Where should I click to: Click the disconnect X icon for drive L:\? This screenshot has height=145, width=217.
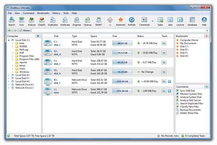[x=169, y=91]
